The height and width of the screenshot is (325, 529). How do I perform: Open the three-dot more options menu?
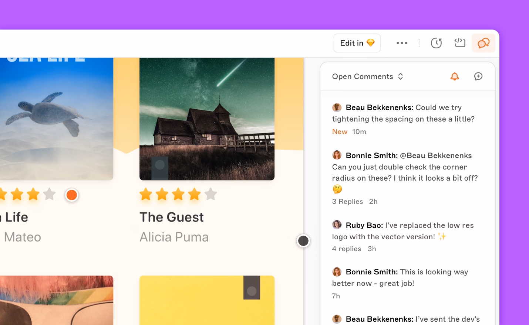[402, 43]
